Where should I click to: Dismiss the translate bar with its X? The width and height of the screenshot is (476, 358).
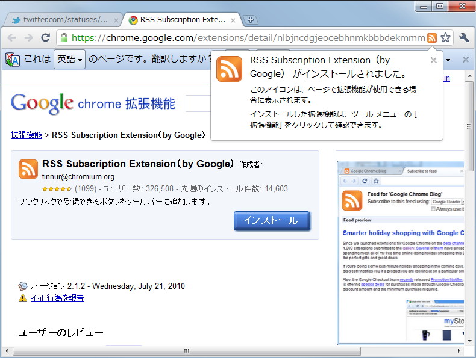(465, 60)
